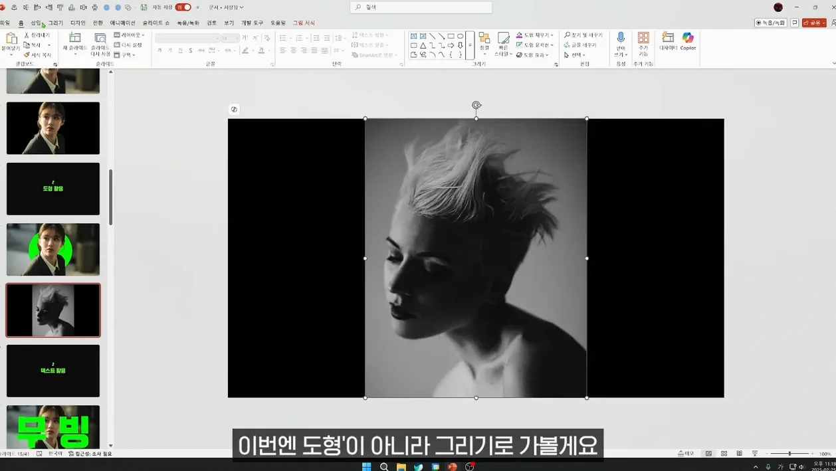
Task: Open the Insert (삽입) ribbon tab
Action: click(35, 23)
